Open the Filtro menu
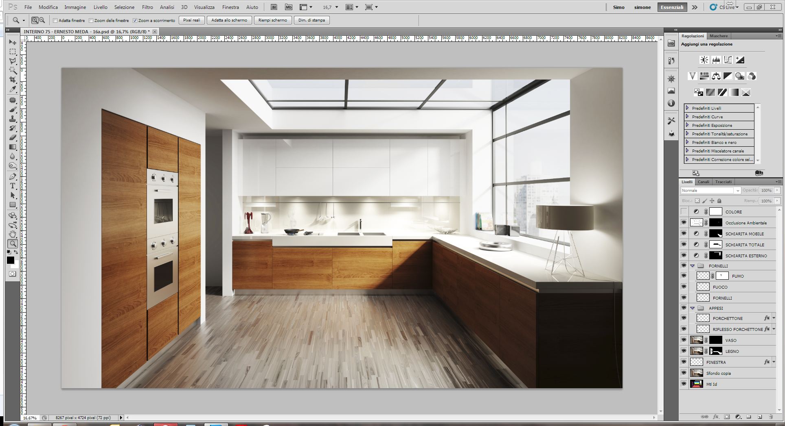The image size is (785, 426). tap(147, 7)
